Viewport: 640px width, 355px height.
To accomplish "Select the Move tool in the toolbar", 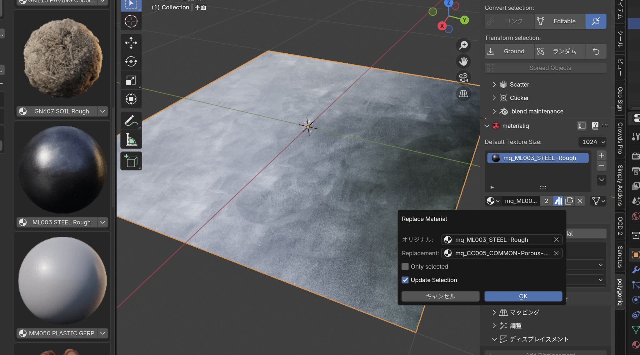I will click(131, 43).
